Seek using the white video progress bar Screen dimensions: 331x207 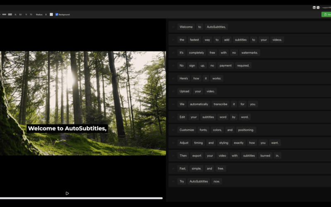[81, 198]
